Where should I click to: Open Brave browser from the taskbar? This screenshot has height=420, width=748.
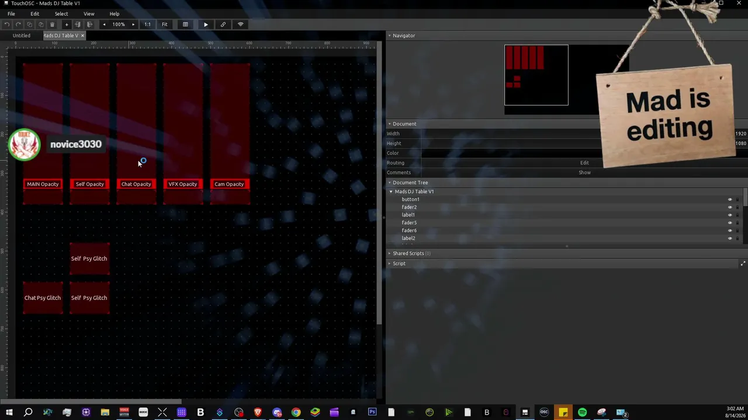(x=258, y=413)
